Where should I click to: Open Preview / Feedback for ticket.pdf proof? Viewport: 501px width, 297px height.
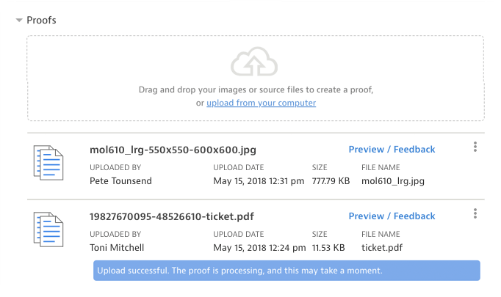(x=392, y=216)
